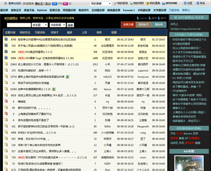Click the folder icon of the 4008-view thread
This screenshot has height=171, width=211.
(x=6, y=132)
